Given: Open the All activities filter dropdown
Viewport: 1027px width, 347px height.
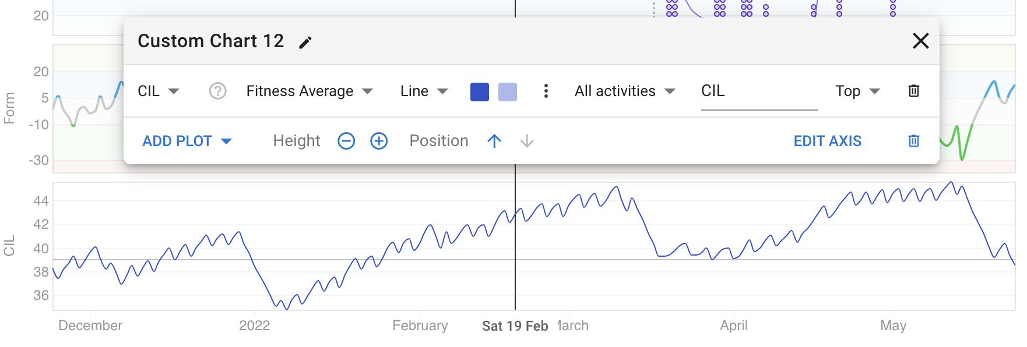Looking at the screenshot, I should pos(625,91).
